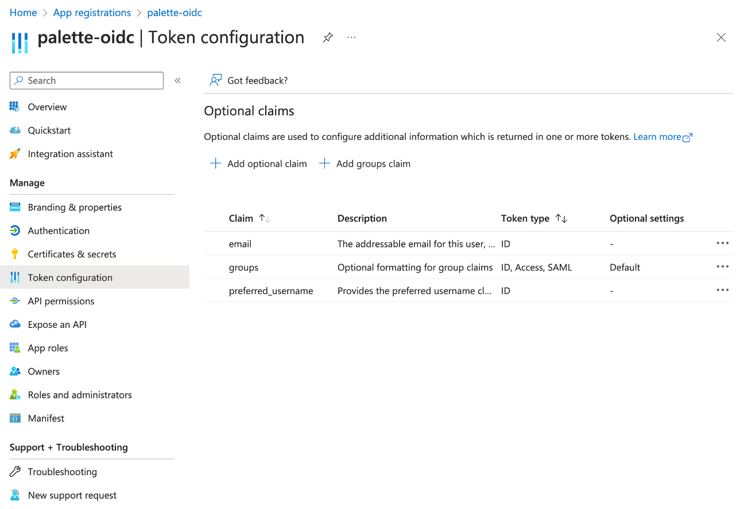Select the email claim cell

(240, 244)
